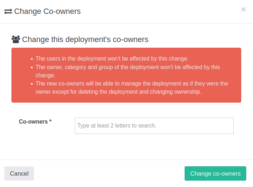Image resolution: width=253 pixels, height=187 pixels.
Task: Click the second bullet marker in the red alert
Action: (31, 67)
